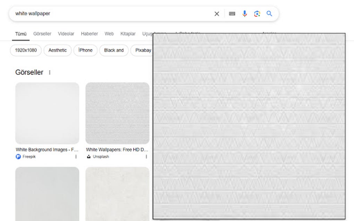
Task: Enable the Aesthetic filter chip
Action: click(x=57, y=50)
